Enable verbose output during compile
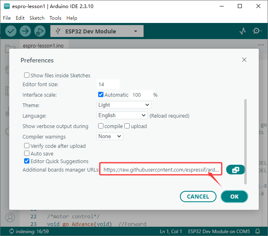The height and width of the screenshot is (236, 268). tap(101, 126)
